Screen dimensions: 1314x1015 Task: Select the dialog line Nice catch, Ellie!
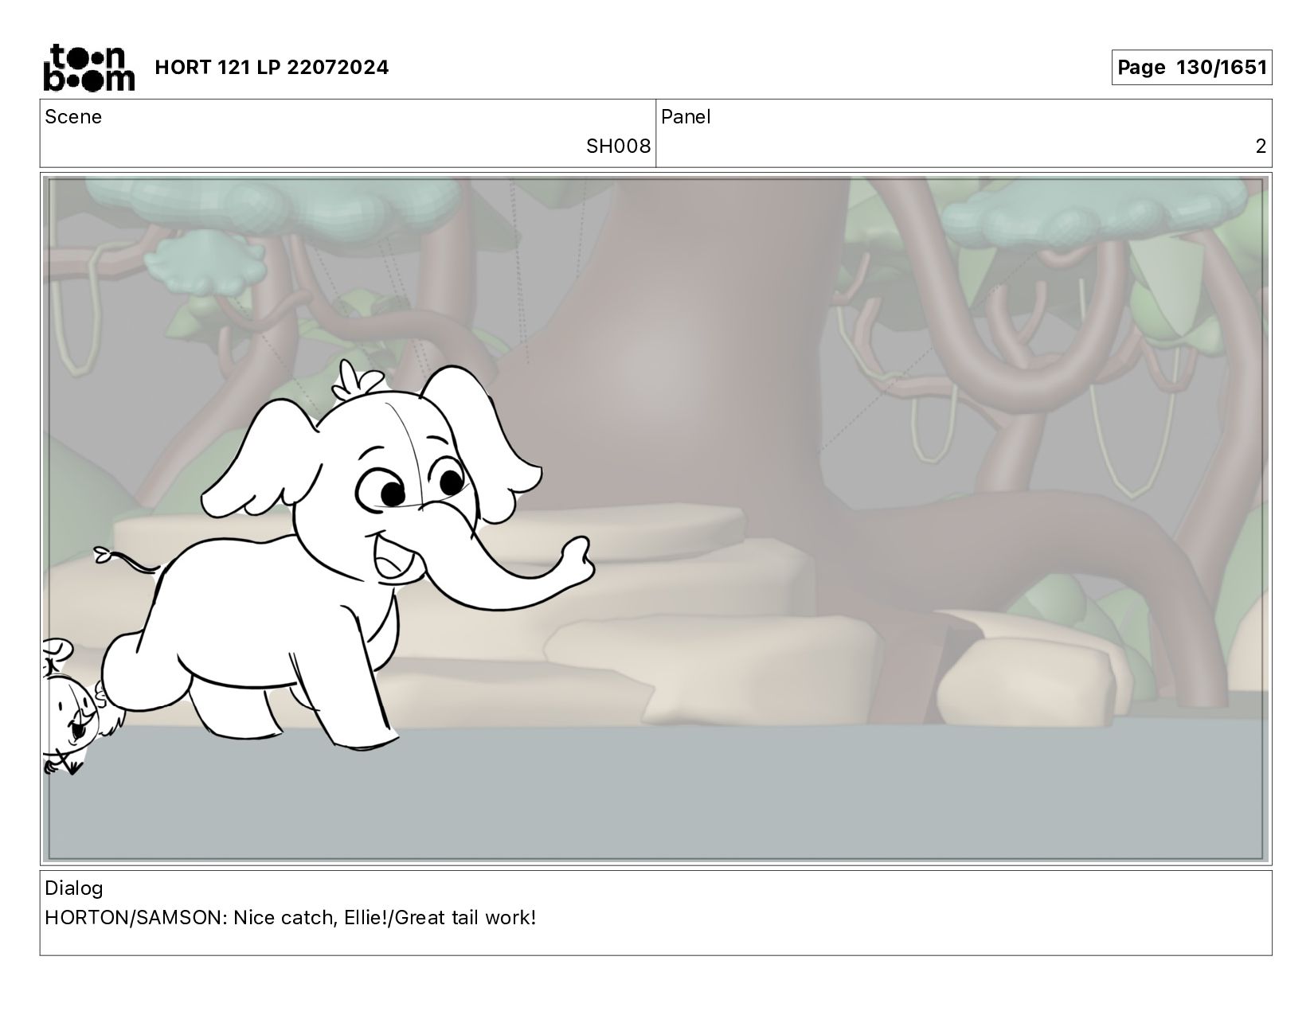point(311,918)
